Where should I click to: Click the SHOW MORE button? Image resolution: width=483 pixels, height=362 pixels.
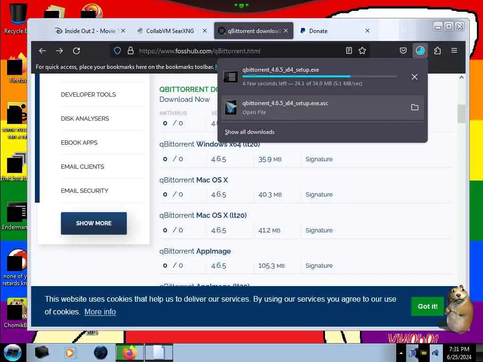coord(94,223)
